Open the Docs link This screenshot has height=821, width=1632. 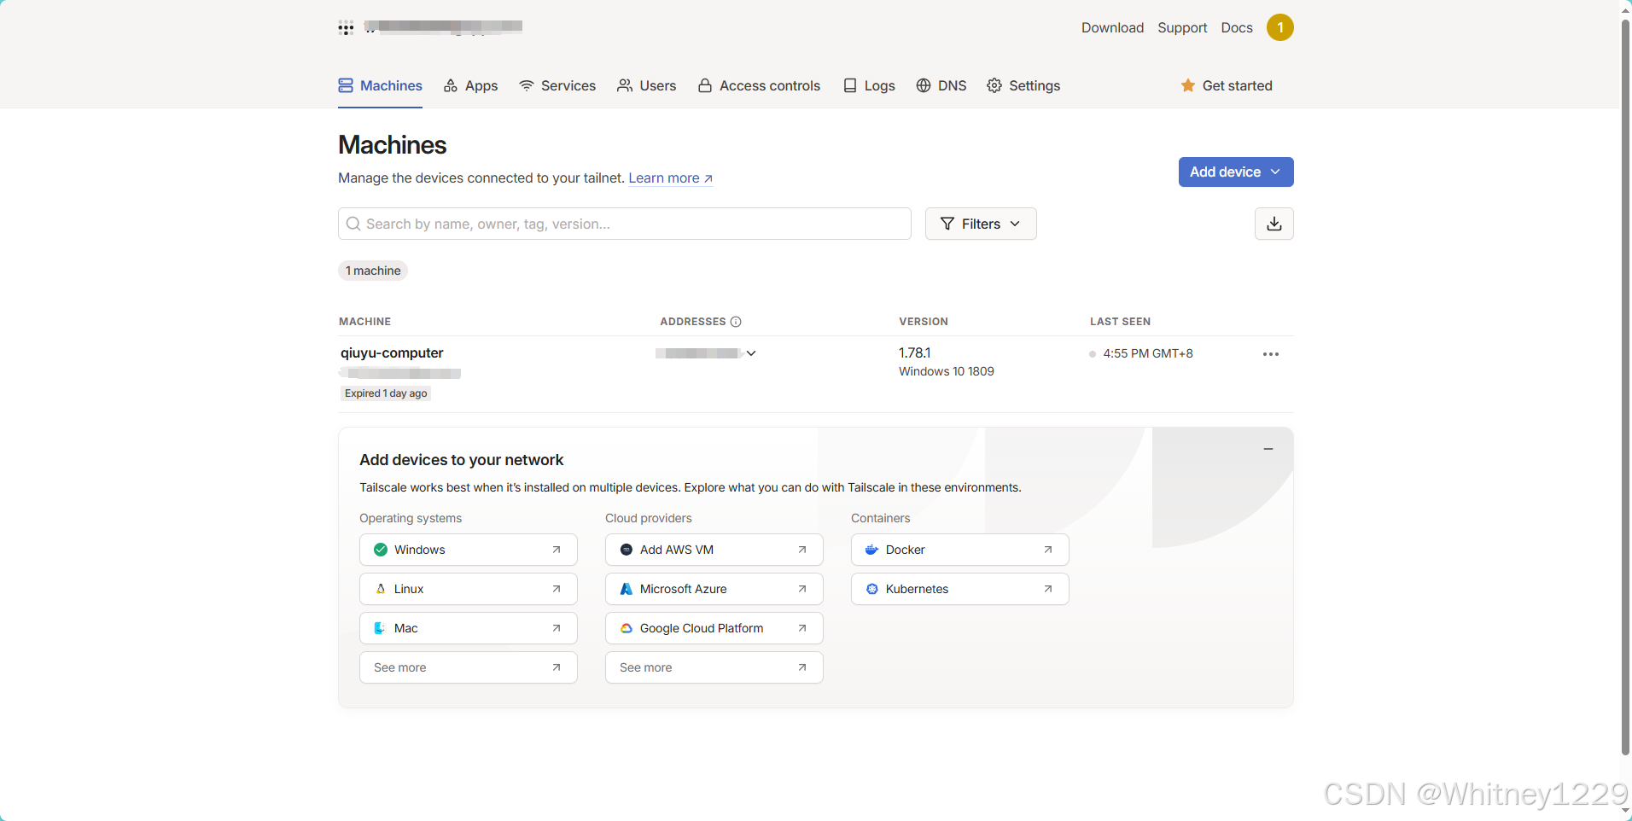1237,27
